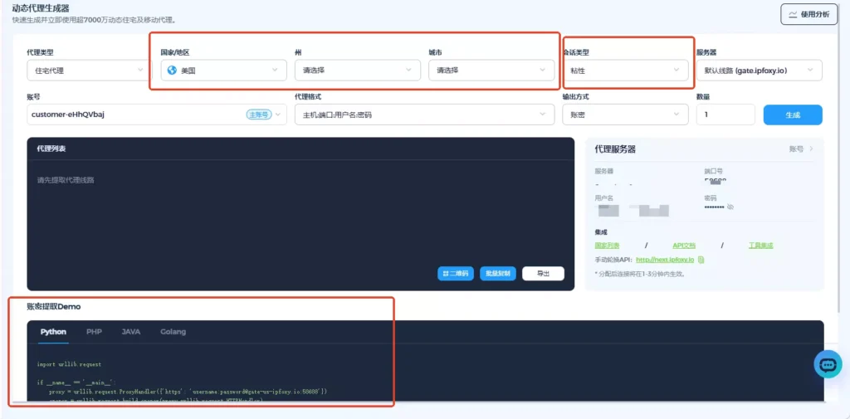Open the 城市 city dropdown
850x419 pixels.
(x=491, y=71)
